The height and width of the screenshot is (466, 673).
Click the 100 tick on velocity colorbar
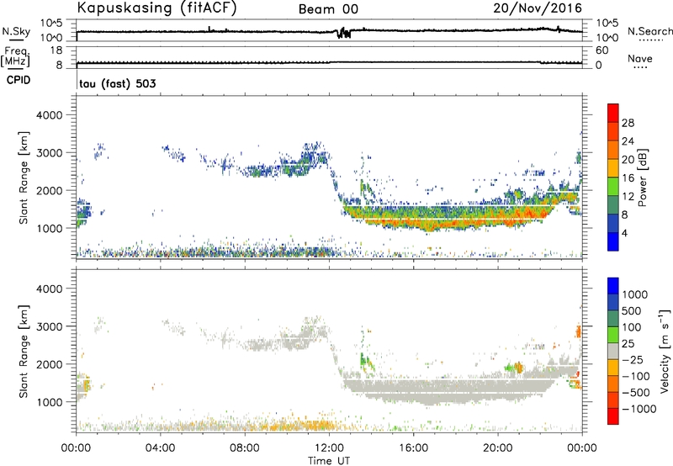point(632,327)
